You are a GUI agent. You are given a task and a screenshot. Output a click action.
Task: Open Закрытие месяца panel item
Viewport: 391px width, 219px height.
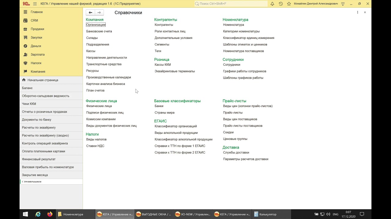coord(51,175)
